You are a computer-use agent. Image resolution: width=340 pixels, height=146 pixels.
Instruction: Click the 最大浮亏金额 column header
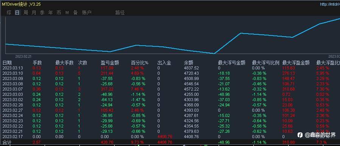[x=231, y=63]
